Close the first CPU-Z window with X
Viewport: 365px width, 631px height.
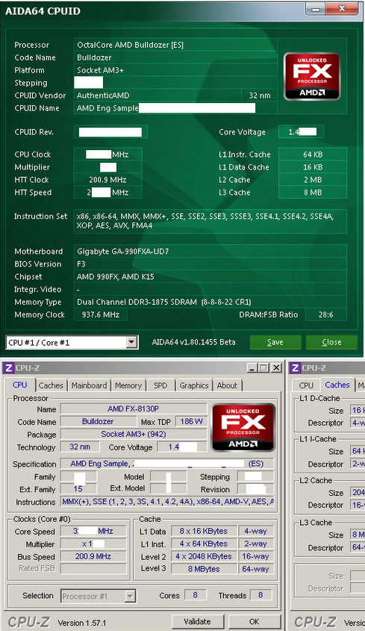point(276,367)
